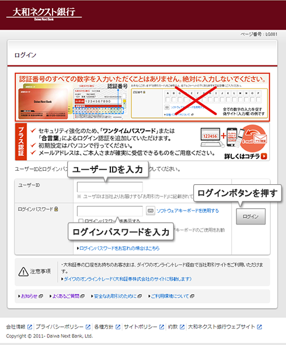The height and width of the screenshot is (345, 286).
Task: Open ソフトウェアキーボードを使用する link
Action: 188,211
